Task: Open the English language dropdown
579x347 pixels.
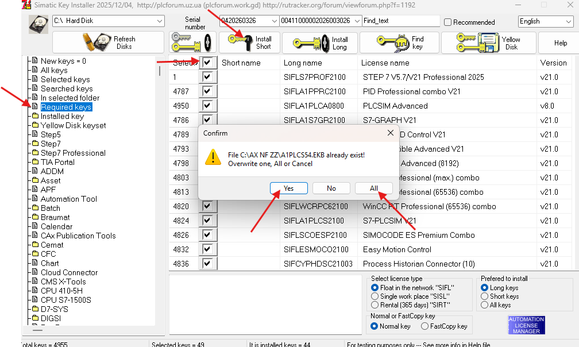Action: [x=545, y=21]
